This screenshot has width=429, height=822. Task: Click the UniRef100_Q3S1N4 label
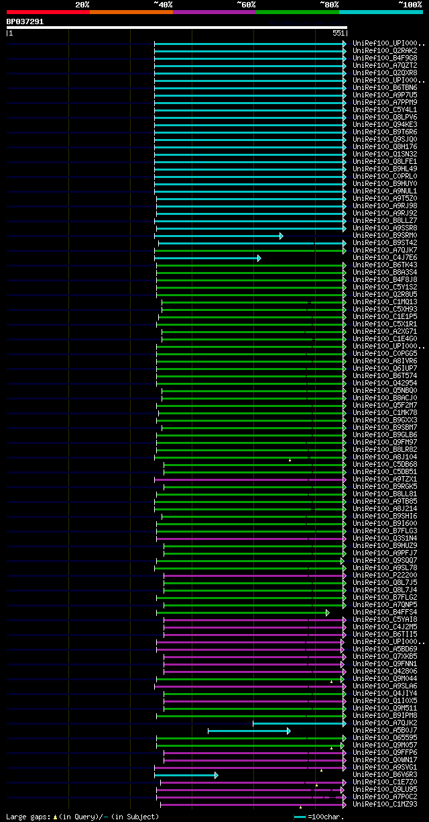(385, 538)
